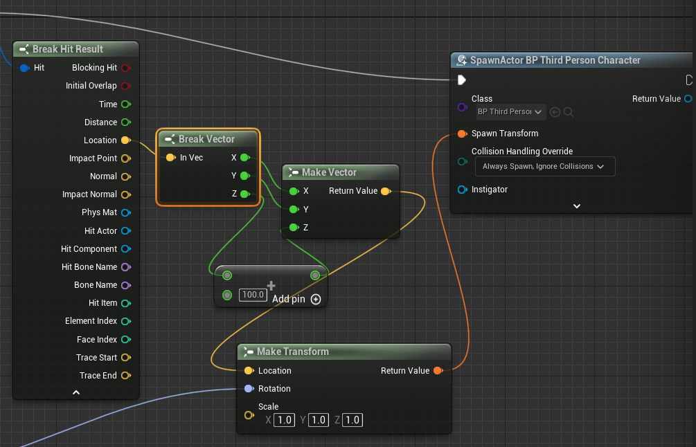
Task: Open the Collision Handling Override dropdown
Action: tap(544, 167)
